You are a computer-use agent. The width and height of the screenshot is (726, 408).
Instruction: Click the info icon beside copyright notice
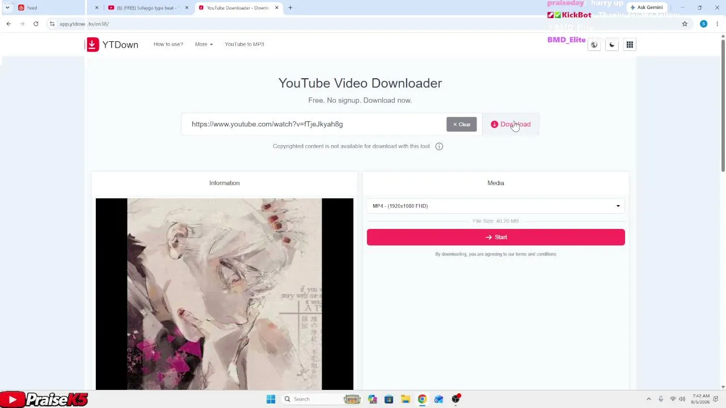439,146
